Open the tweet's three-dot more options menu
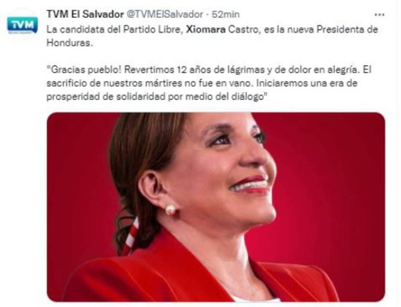Screen dimensions: 401x307 (x=379, y=15)
